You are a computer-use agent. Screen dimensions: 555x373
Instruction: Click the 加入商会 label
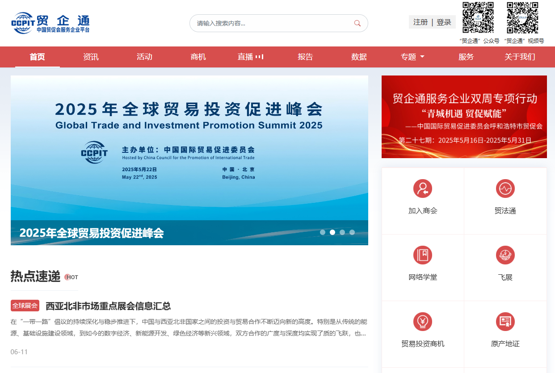(x=423, y=211)
